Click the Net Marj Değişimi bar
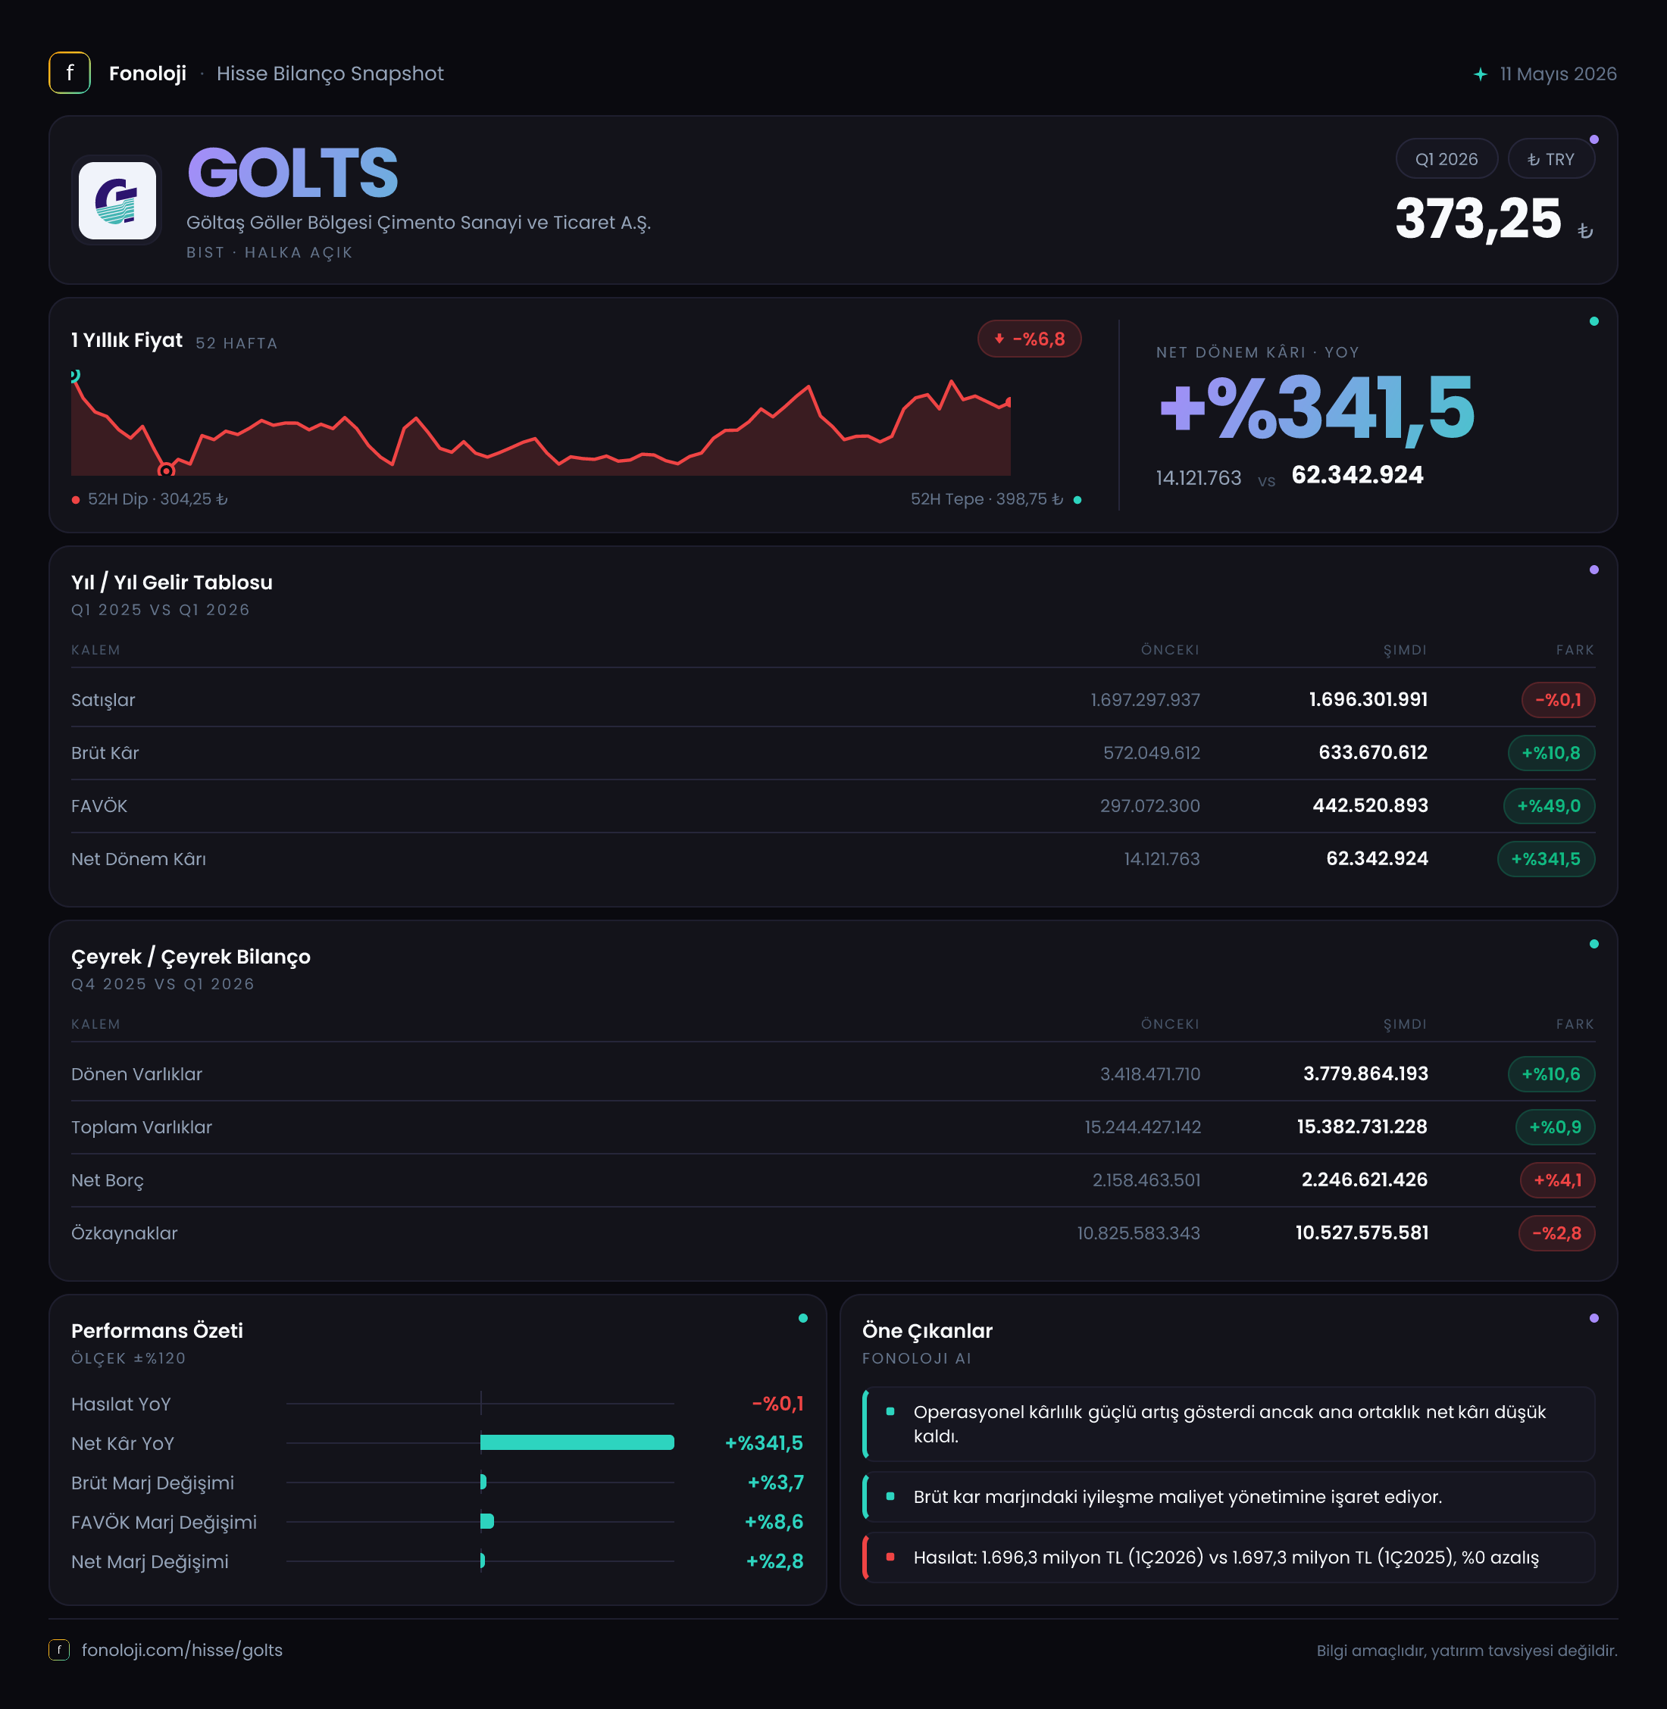This screenshot has width=1667, height=1709. 483,1561
